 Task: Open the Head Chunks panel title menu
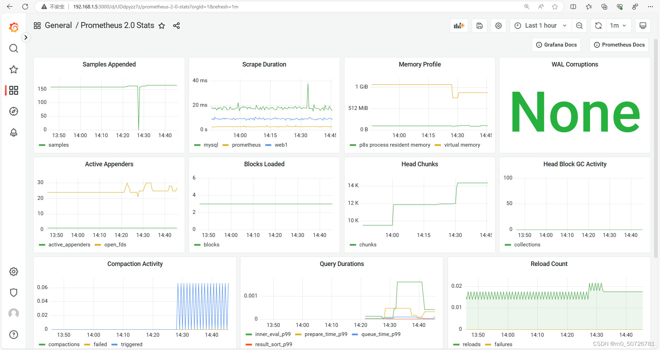click(420, 164)
